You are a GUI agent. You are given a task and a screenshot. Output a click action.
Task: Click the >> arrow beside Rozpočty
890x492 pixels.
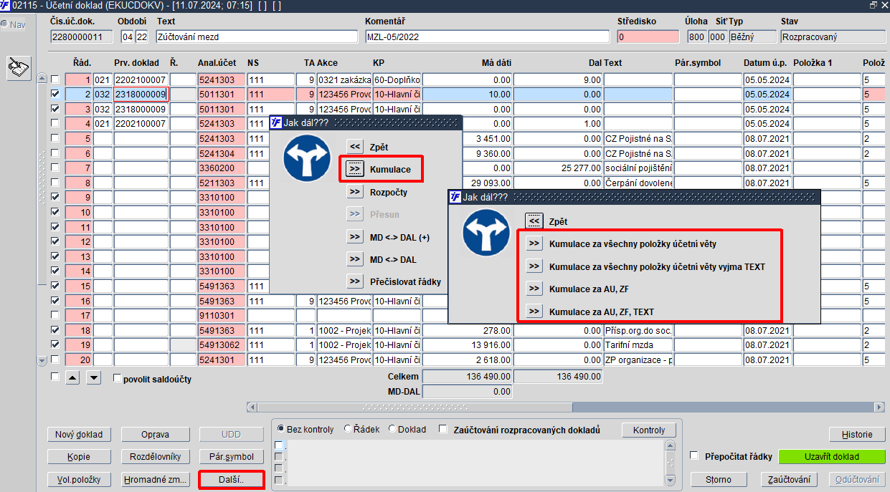(x=354, y=192)
